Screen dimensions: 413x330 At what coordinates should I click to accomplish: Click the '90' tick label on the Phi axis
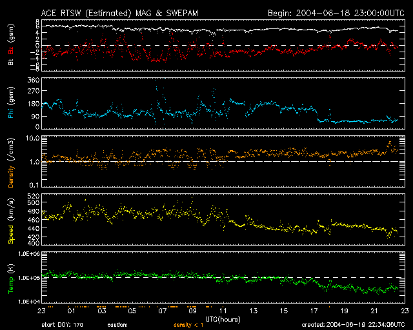[35, 116]
